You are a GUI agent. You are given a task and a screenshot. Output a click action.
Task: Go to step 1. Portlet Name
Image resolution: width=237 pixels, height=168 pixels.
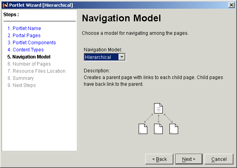pyautogui.click(x=24, y=28)
